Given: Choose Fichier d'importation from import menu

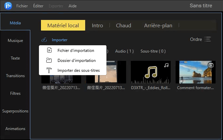Looking at the screenshot, I should point(73,50).
